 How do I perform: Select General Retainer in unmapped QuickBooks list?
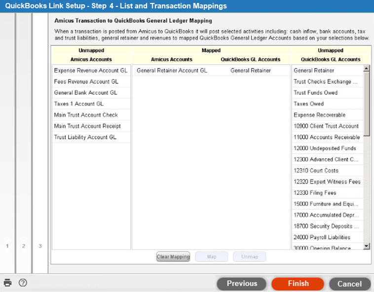(x=327, y=71)
